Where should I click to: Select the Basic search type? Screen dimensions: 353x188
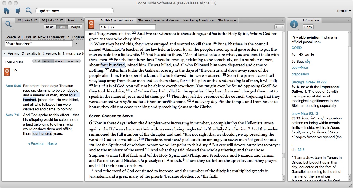[50, 27]
